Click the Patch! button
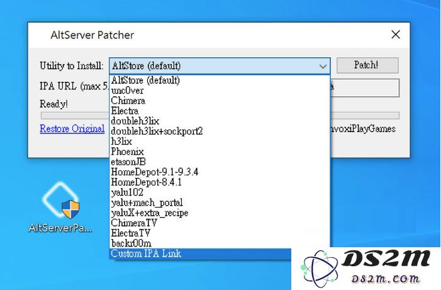441x290 pixels. tap(367, 65)
